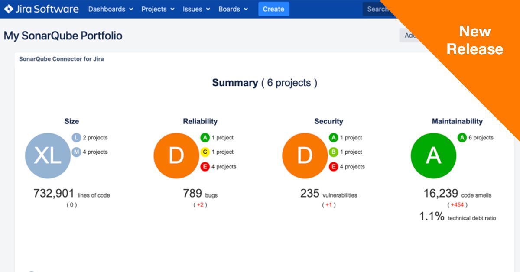Open the Dashboards dropdown menu

pyautogui.click(x=110, y=9)
